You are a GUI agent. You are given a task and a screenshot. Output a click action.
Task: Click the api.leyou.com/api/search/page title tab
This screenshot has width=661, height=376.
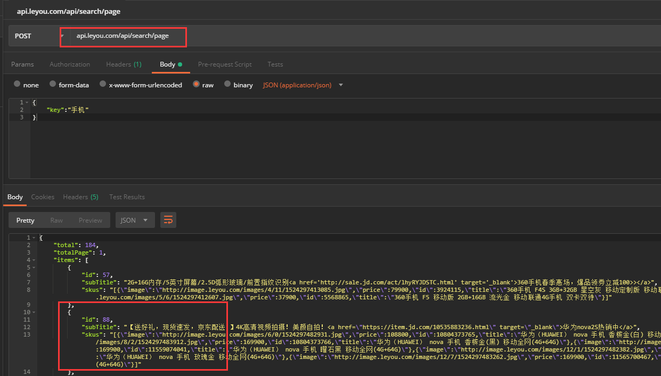pos(69,11)
